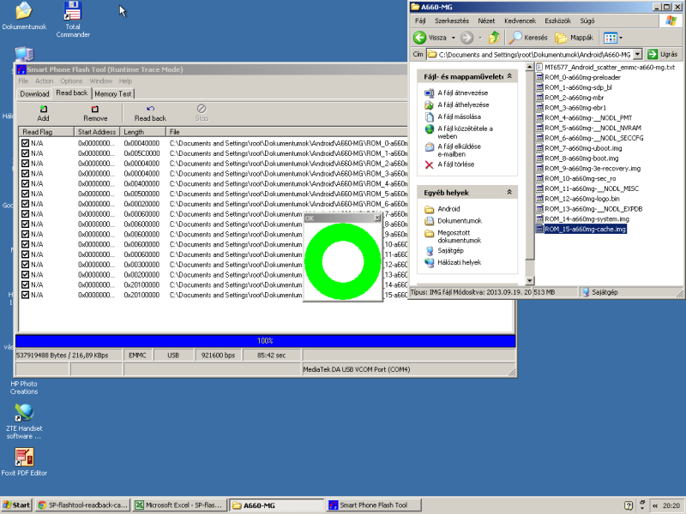This screenshot has height=514, width=686.
Task: Open the views button dropdown arrow
Action: pos(620,38)
